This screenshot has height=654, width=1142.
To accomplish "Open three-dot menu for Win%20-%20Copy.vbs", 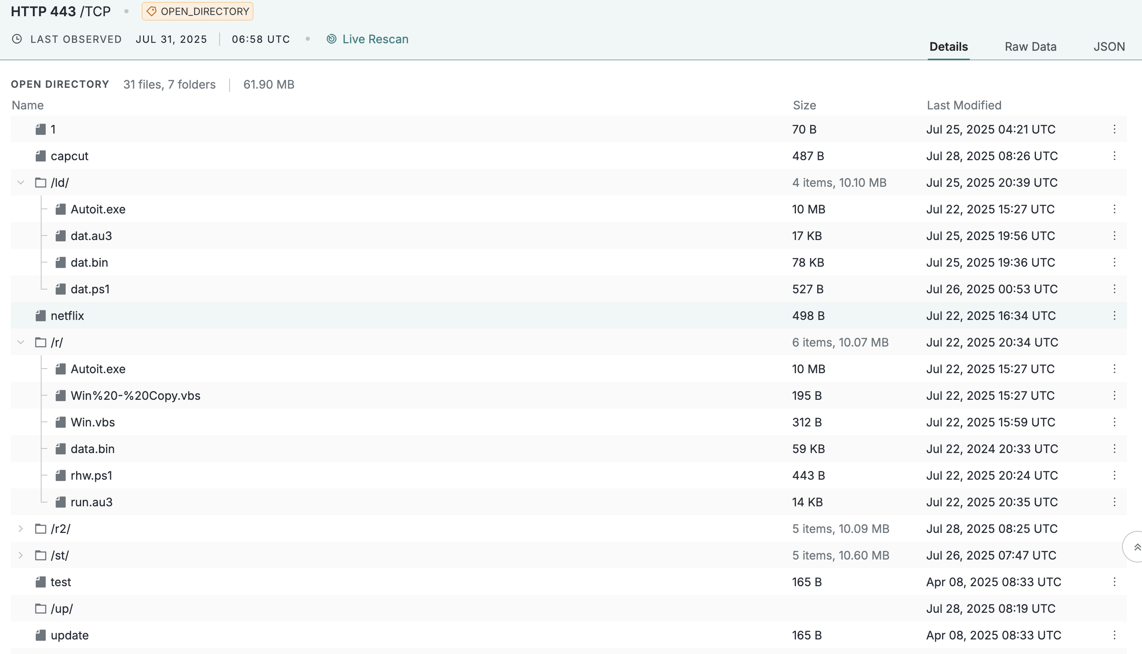I will click(1114, 396).
